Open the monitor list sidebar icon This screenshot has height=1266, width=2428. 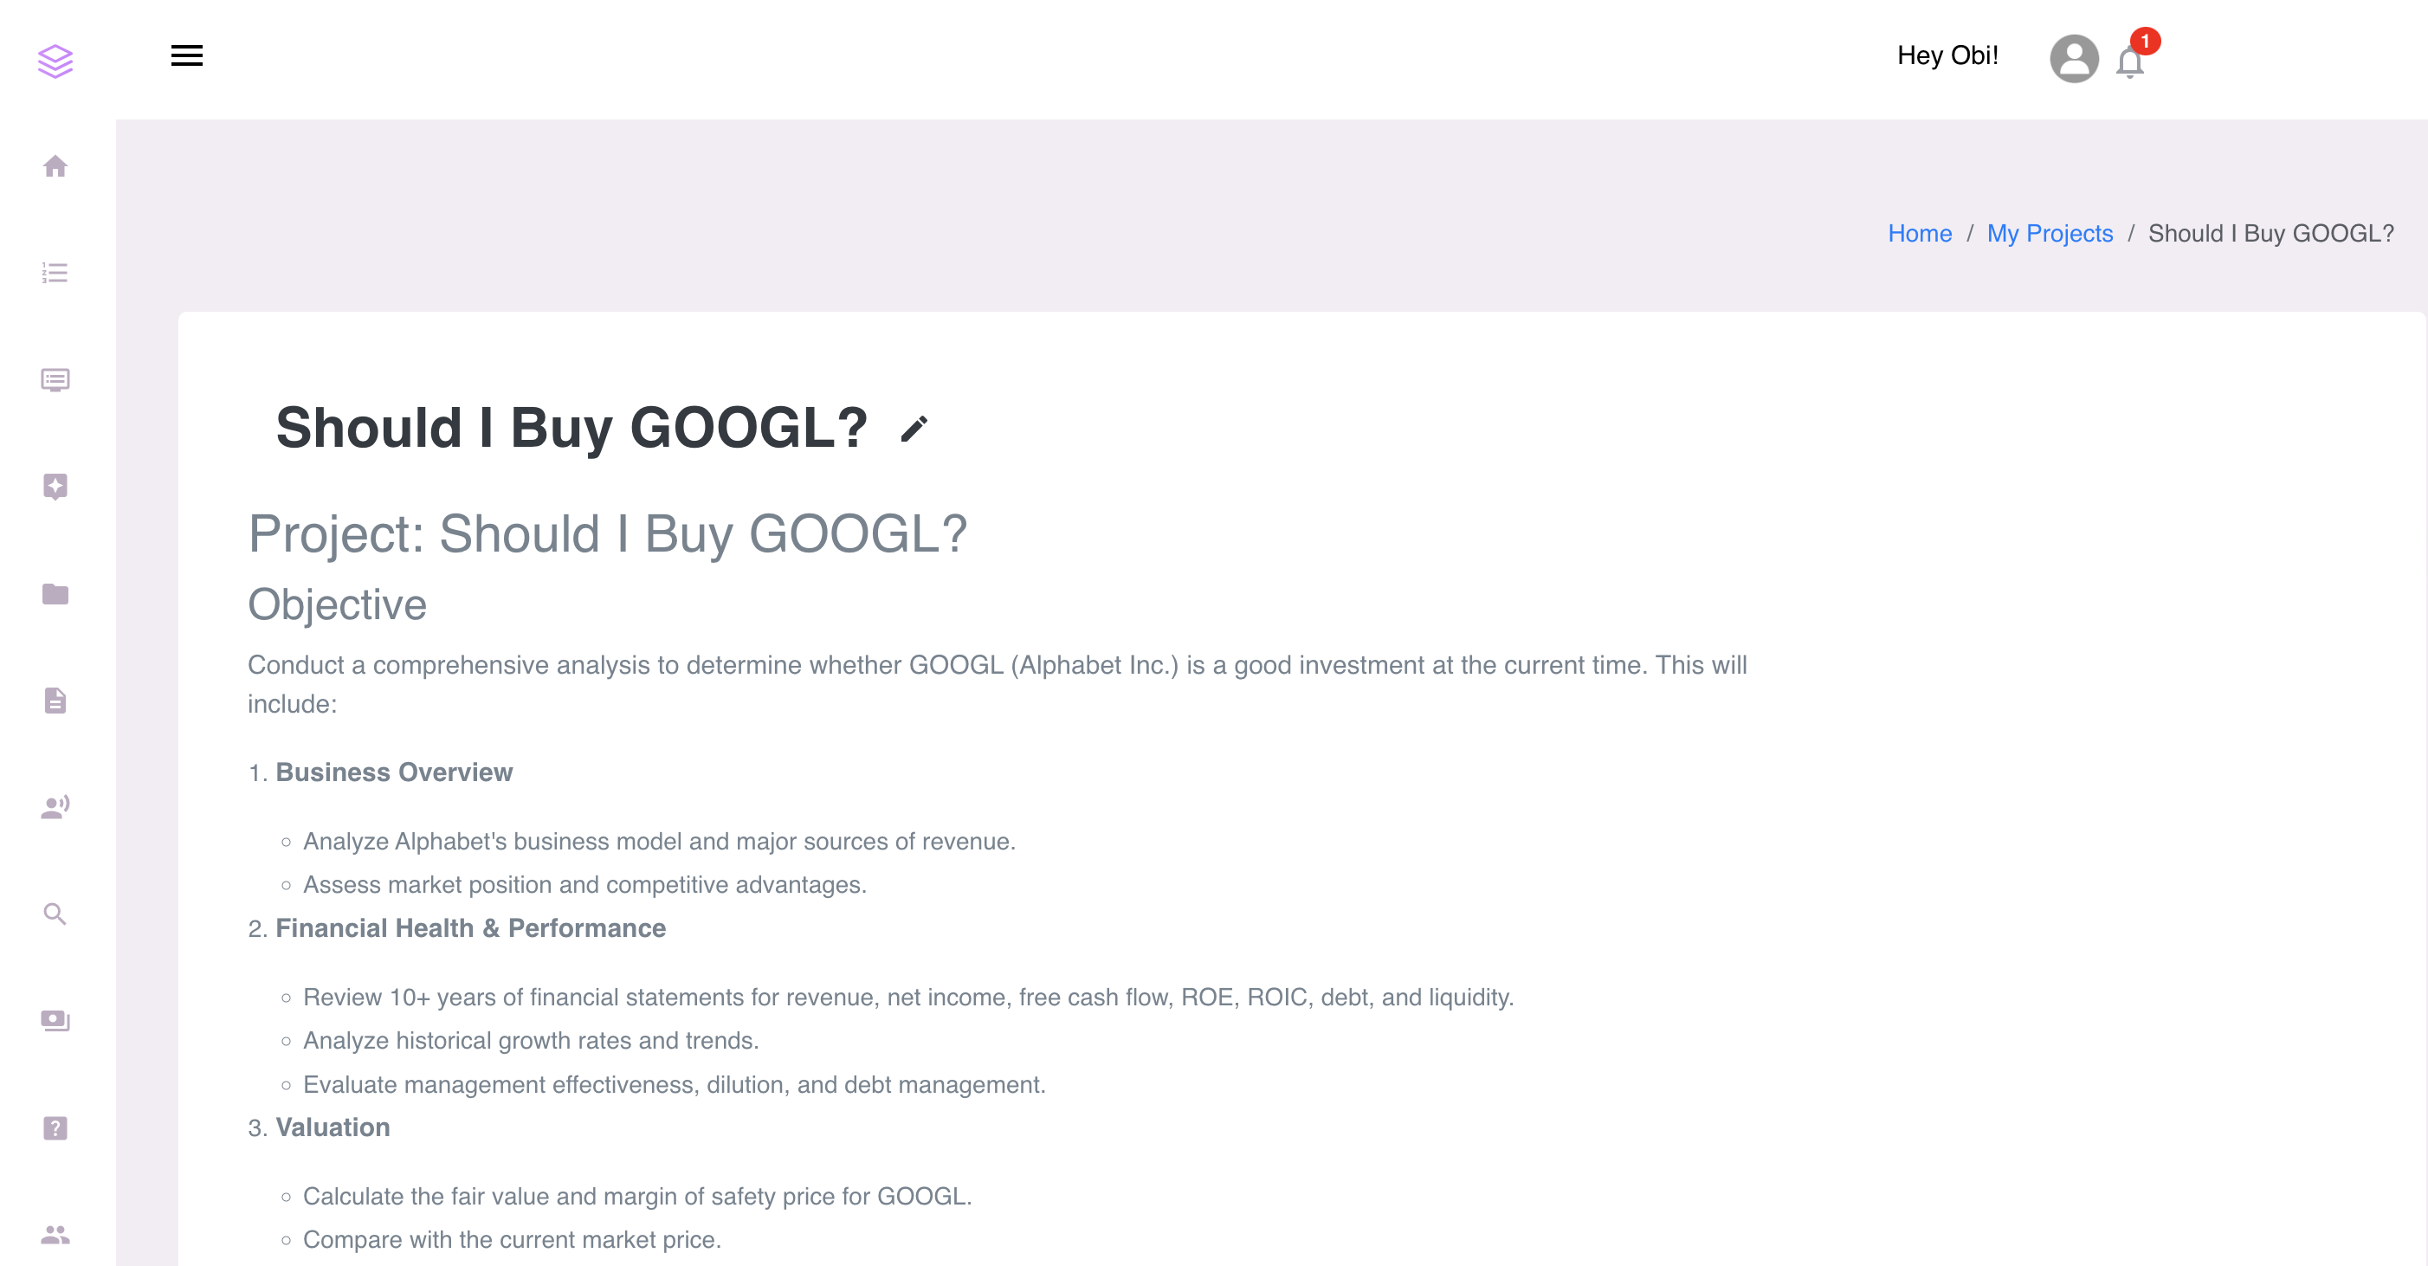coord(55,380)
